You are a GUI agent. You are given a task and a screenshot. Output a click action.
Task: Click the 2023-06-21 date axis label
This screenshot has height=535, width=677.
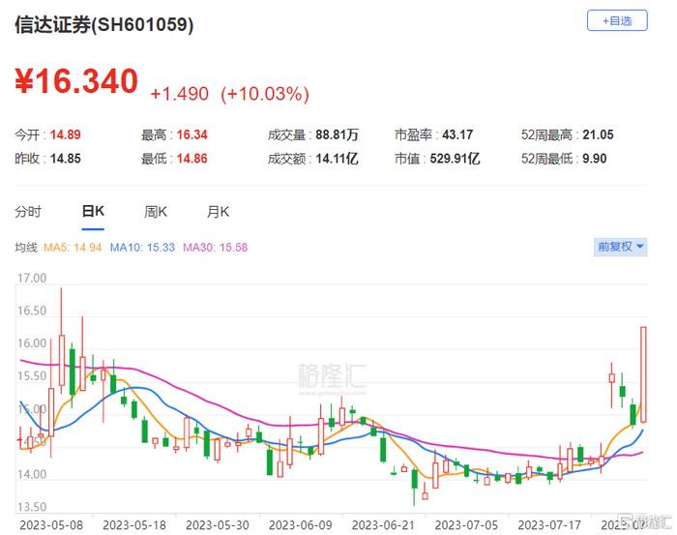(x=383, y=525)
